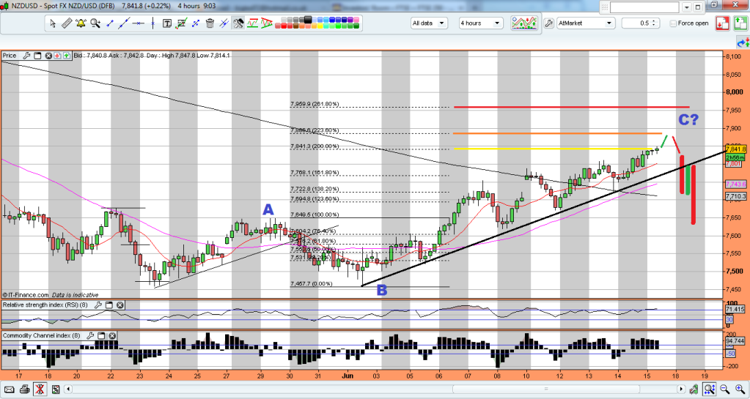
Task: Zoom in with the plus magnifier
Action: 740,389
